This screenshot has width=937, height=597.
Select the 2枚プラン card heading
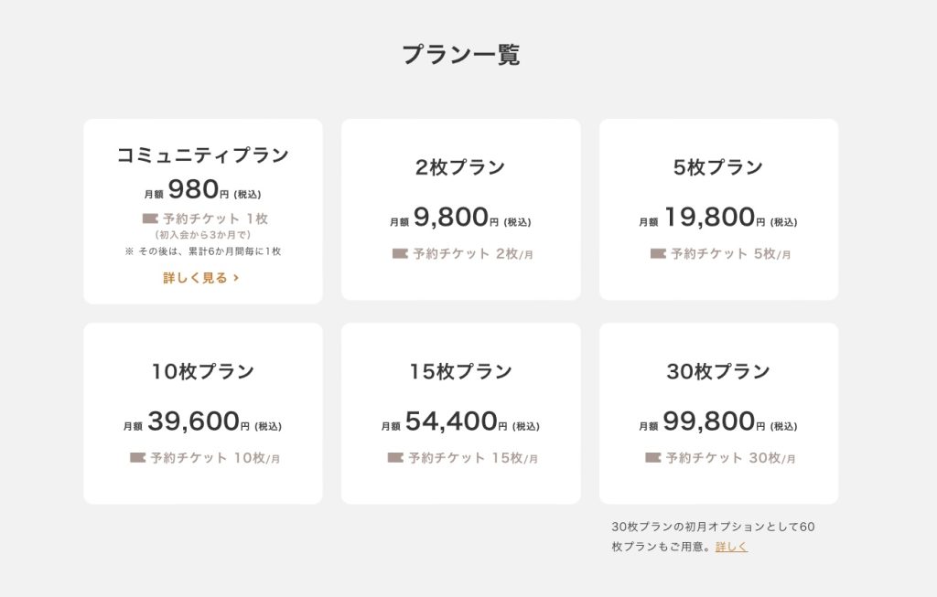(461, 167)
